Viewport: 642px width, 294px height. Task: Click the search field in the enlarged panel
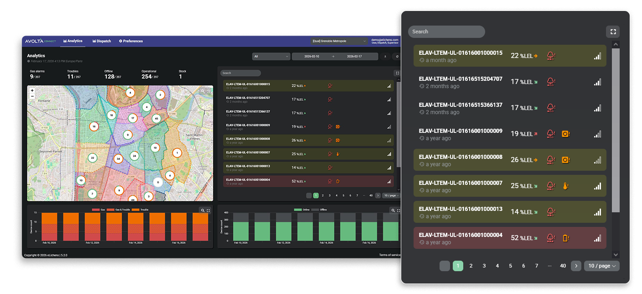[446, 31]
